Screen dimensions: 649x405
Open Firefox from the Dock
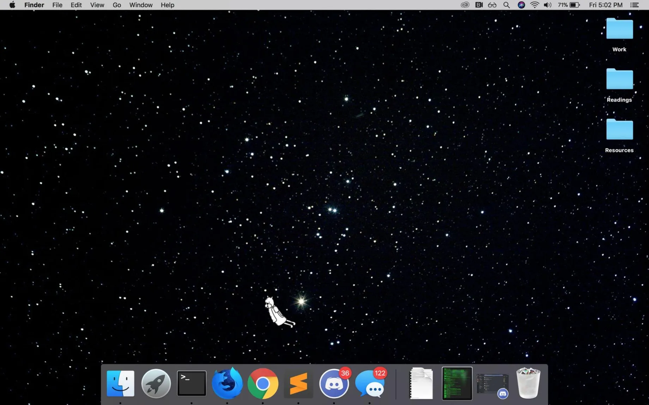[227, 383]
